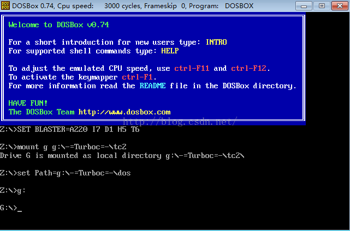Click the yellow INTRO command word

tap(216, 42)
